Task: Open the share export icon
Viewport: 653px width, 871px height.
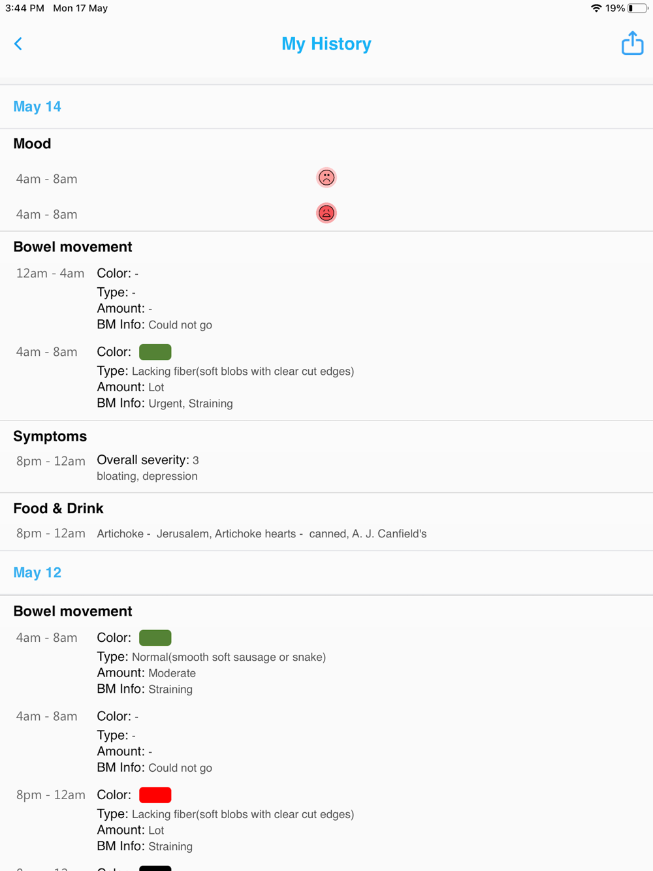Action: (x=632, y=43)
